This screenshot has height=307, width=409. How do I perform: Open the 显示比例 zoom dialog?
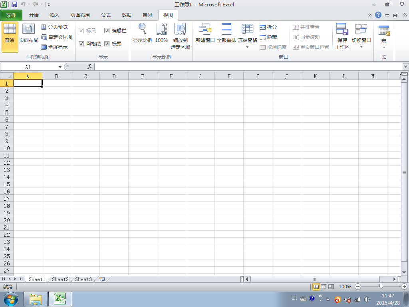tap(143, 33)
